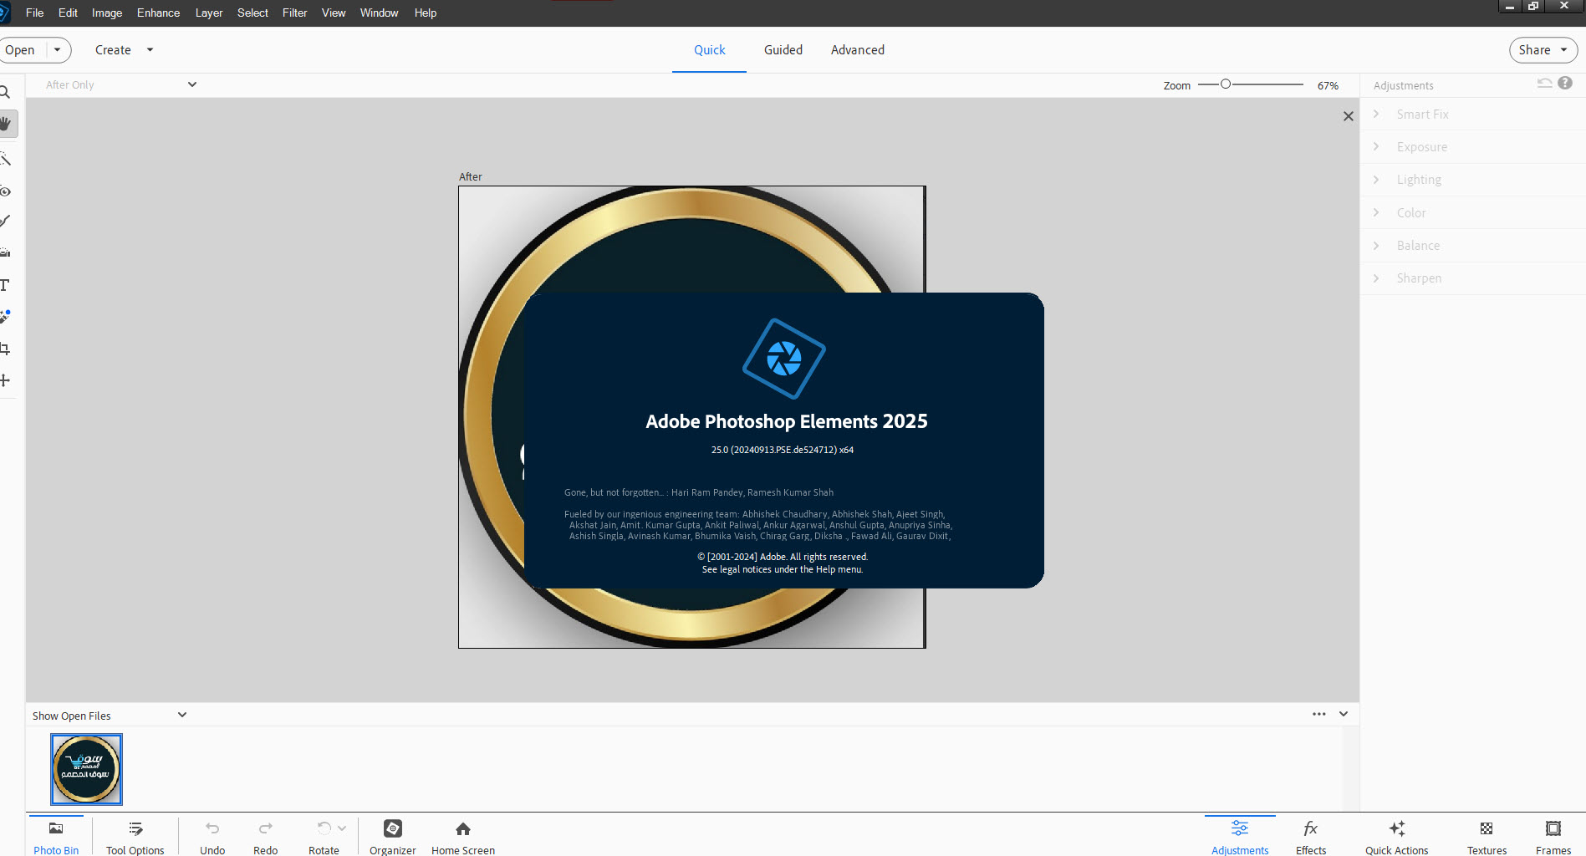Open the Effects panel

1311,836
